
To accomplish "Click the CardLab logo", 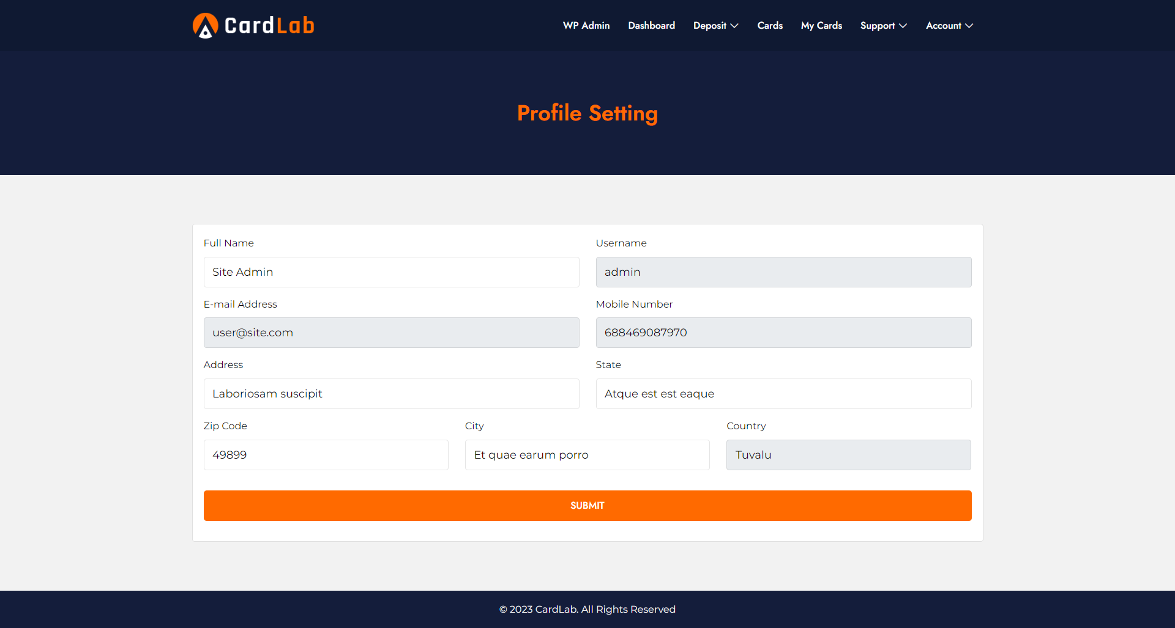I will (x=253, y=25).
